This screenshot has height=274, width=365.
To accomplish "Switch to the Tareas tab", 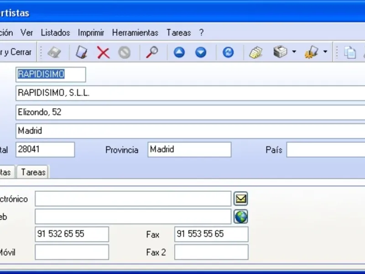I will [x=33, y=172].
